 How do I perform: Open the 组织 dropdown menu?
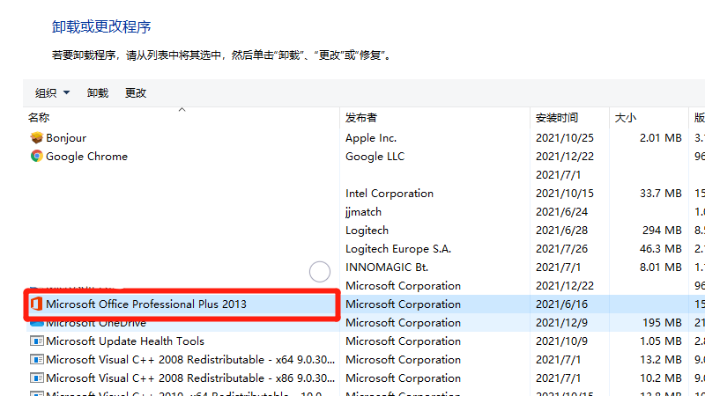click(x=52, y=93)
